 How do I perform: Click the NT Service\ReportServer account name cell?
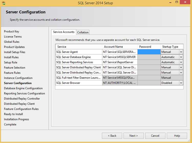[x=120, y=62]
